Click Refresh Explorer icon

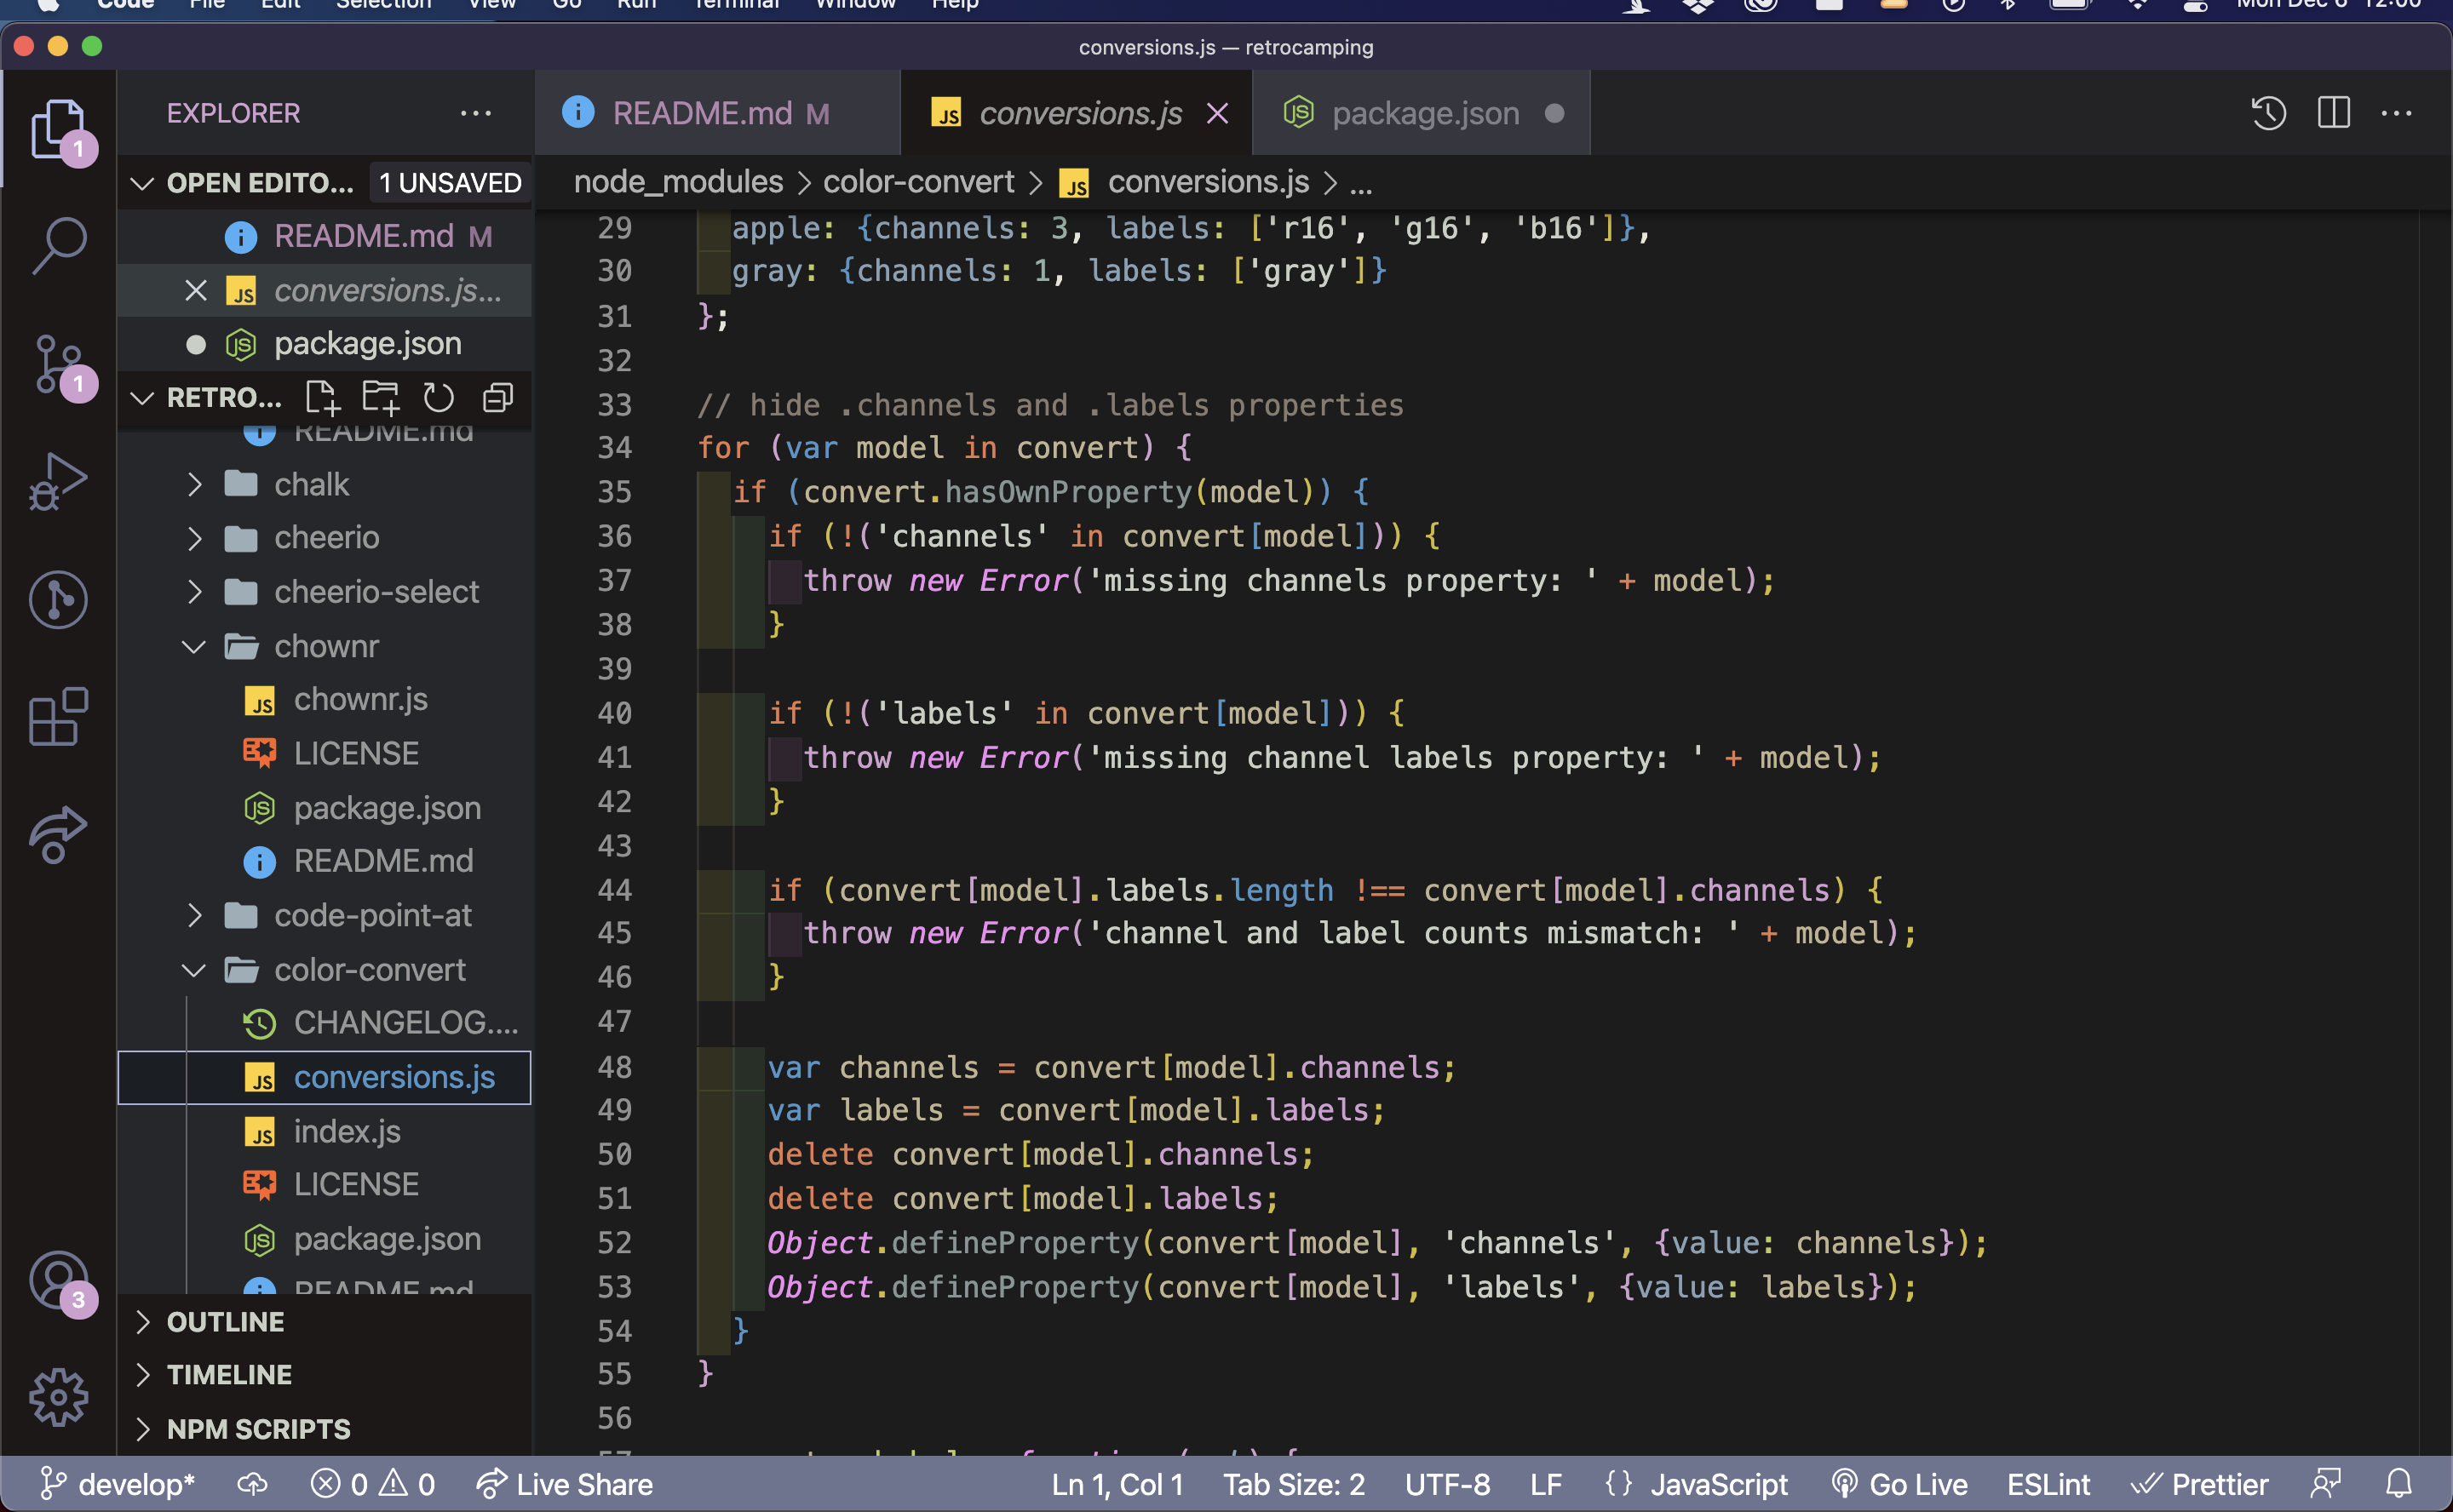438,398
